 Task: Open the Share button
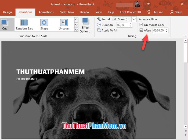pos(176,12)
